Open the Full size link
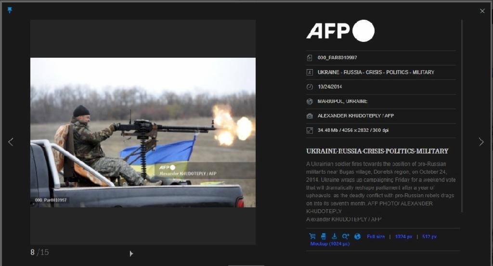Image resolution: width=493 pixels, height=266 pixels. (x=376, y=237)
